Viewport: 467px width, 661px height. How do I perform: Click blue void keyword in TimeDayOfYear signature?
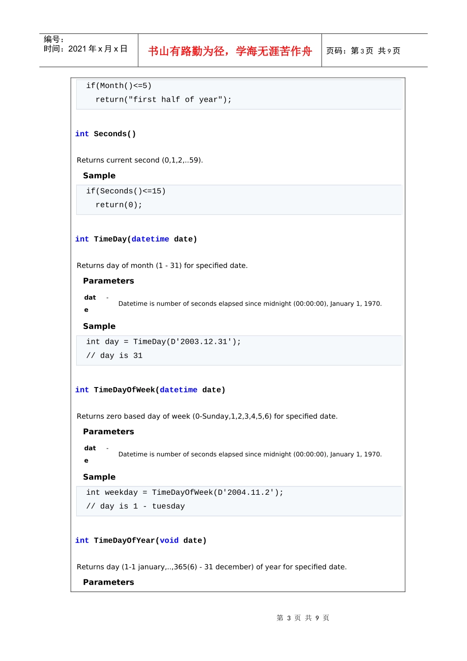pos(169,541)
